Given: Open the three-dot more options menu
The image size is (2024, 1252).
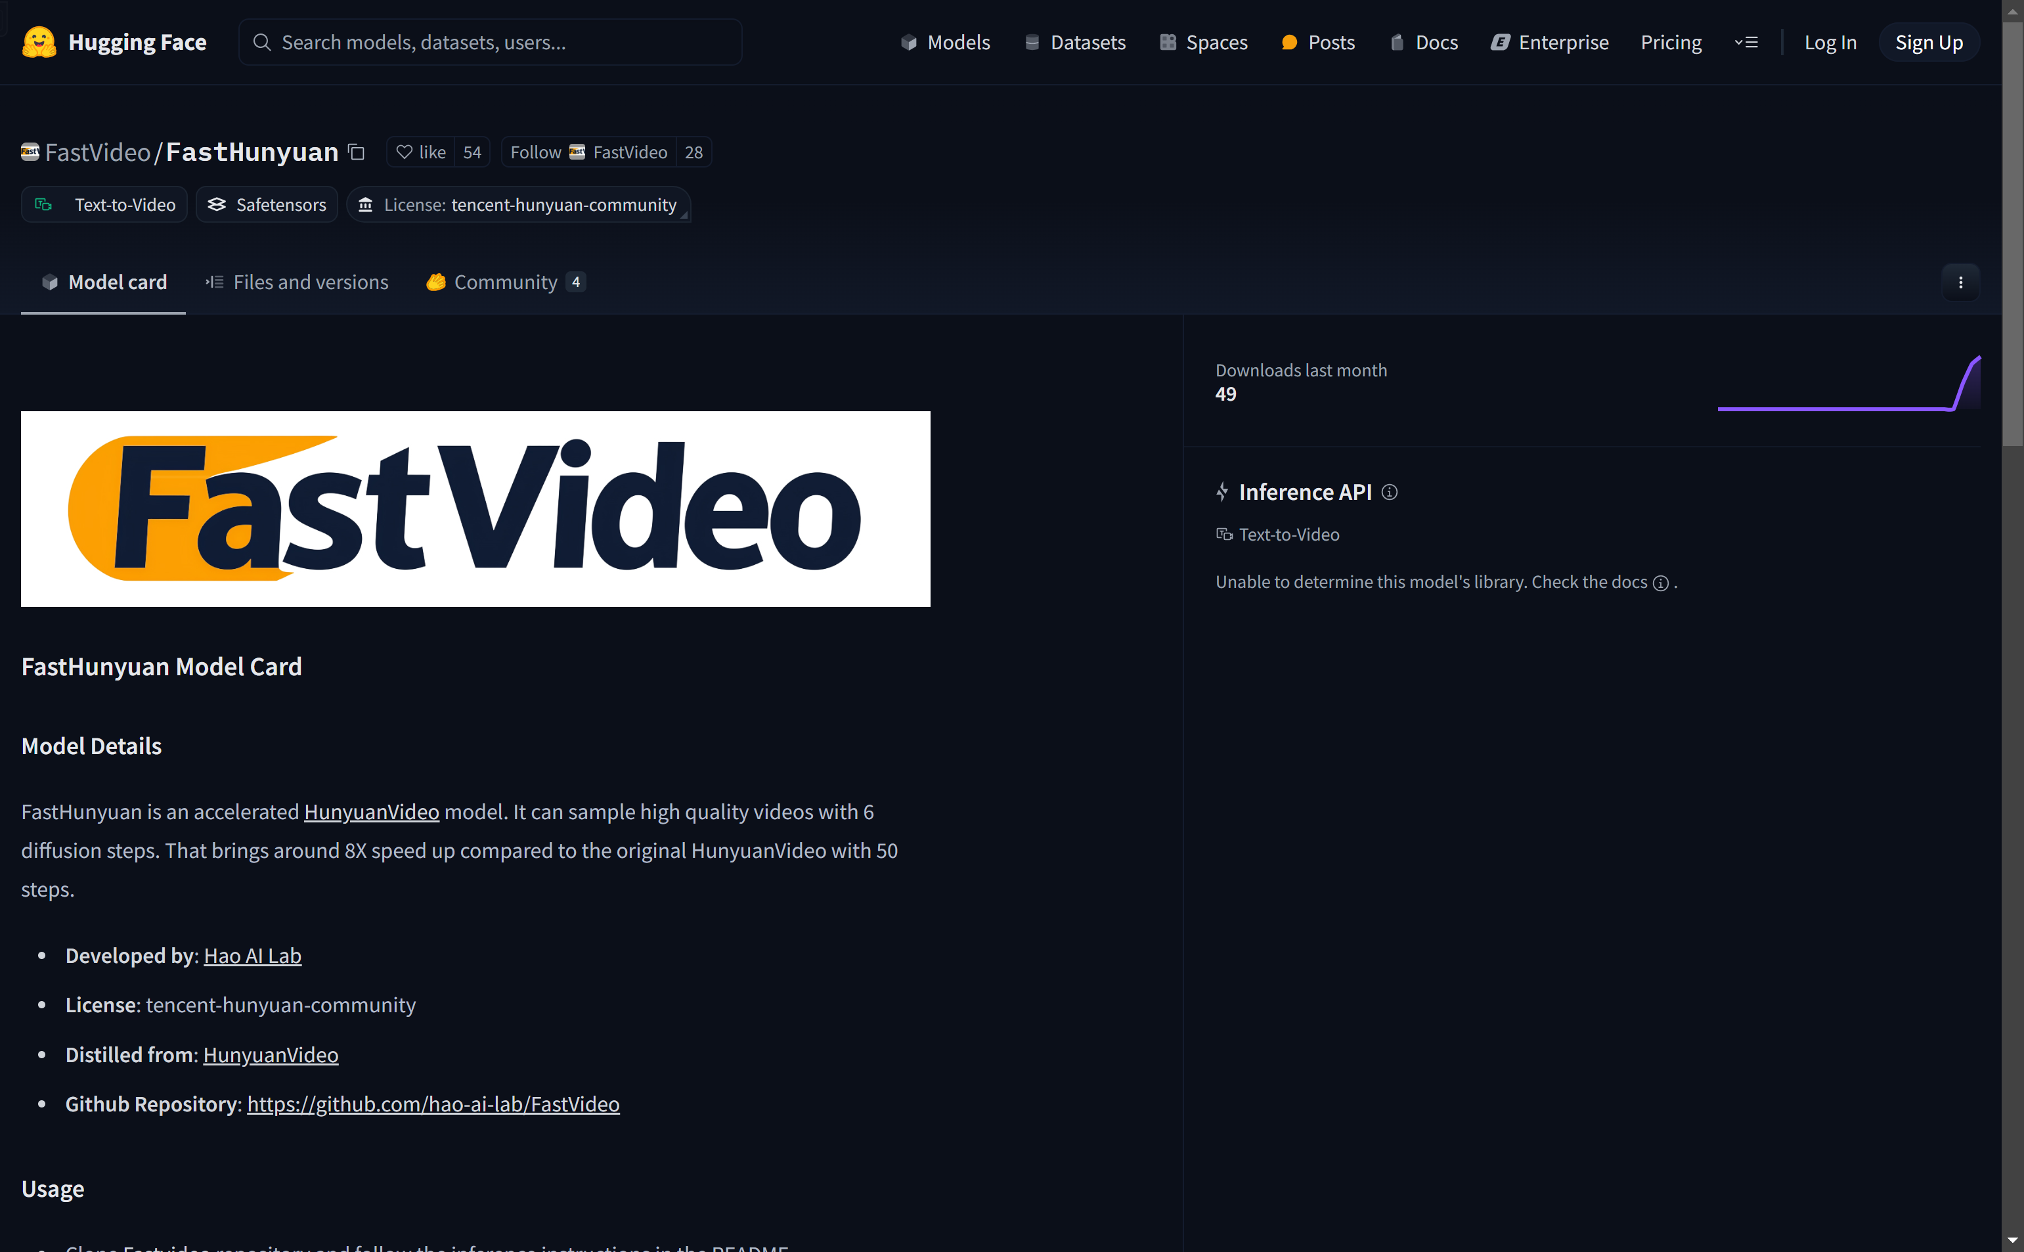Looking at the screenshot, I should tap(1960, 282).
